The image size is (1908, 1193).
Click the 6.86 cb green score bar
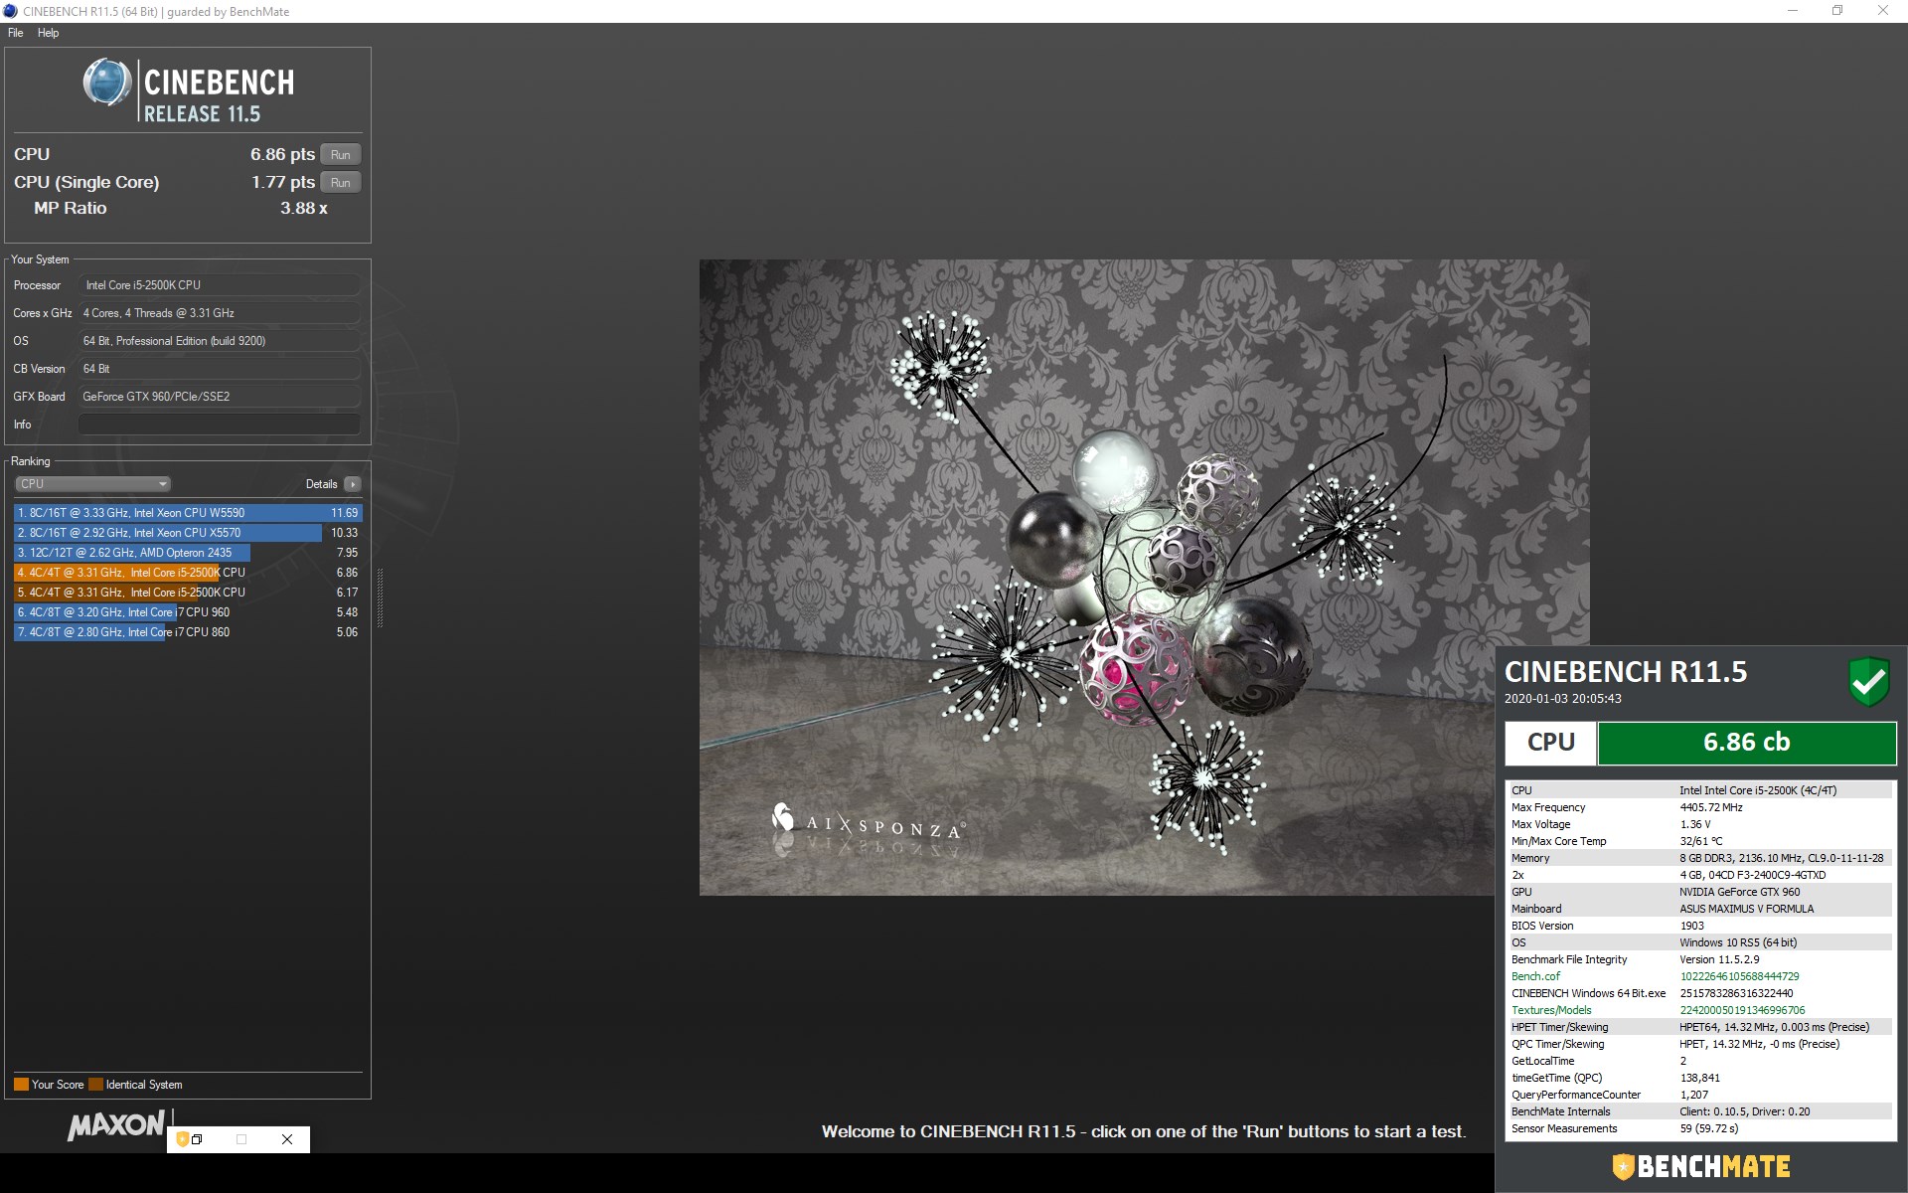[1746, 743]
